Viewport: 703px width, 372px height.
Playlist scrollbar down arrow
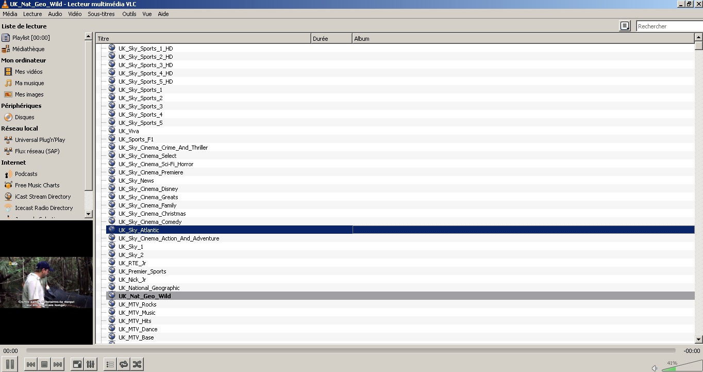point(699,339)
